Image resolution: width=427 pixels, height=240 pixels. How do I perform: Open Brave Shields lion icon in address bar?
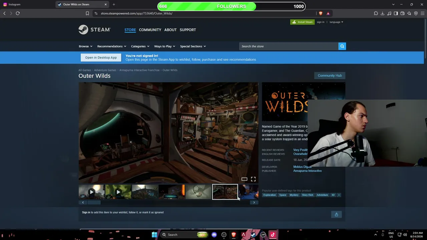click(x=321, y=13)
